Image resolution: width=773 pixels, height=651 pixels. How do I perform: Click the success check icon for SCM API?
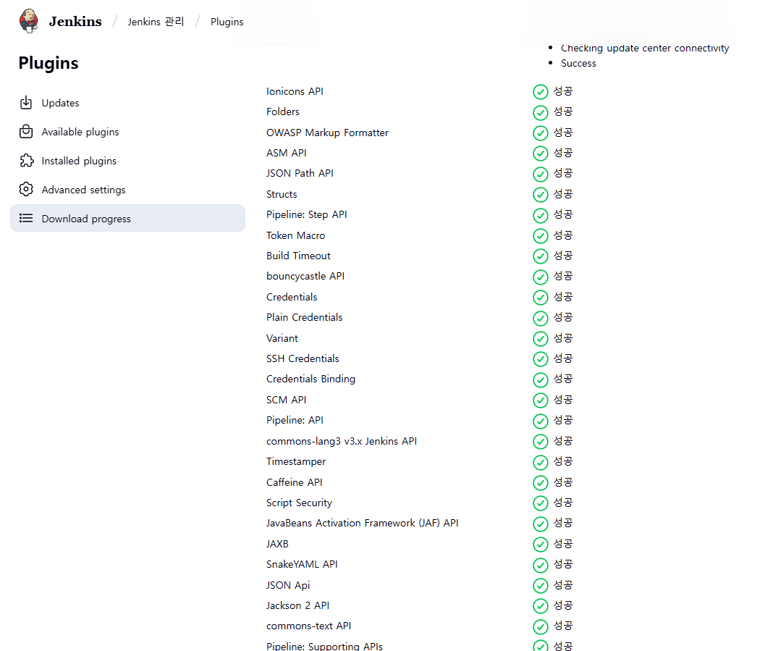point(541,400)
